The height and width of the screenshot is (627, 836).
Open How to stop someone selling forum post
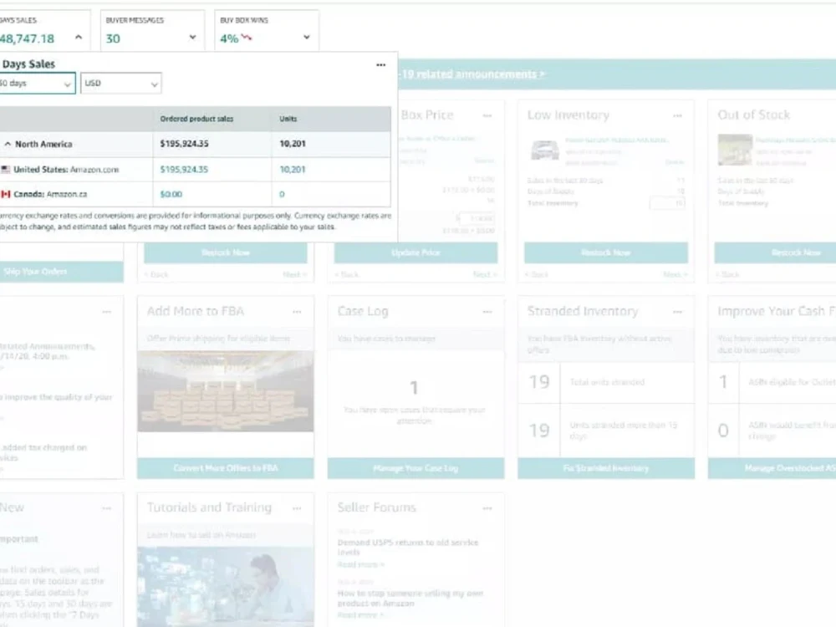click(x=410, y=599)
